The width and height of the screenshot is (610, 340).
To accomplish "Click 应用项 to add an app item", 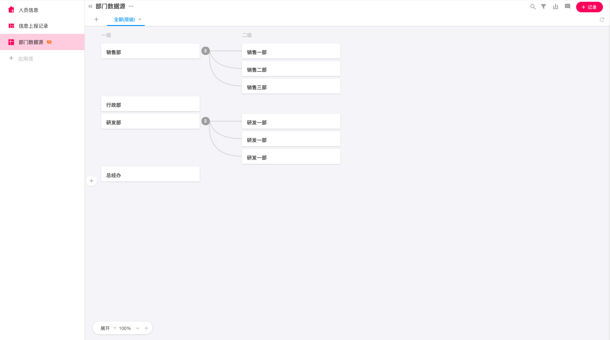I will click(25, 58).
